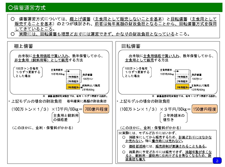Select the 価格低迷時には、販売抑制が要請 bullet

[165, 146]
